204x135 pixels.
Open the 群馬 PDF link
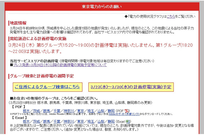click(47, 111)
